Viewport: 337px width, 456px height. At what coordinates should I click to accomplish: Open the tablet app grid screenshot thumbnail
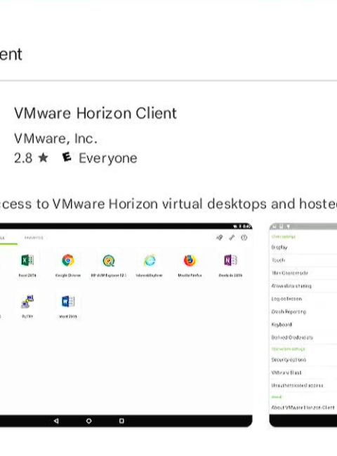tap(126, 325)
